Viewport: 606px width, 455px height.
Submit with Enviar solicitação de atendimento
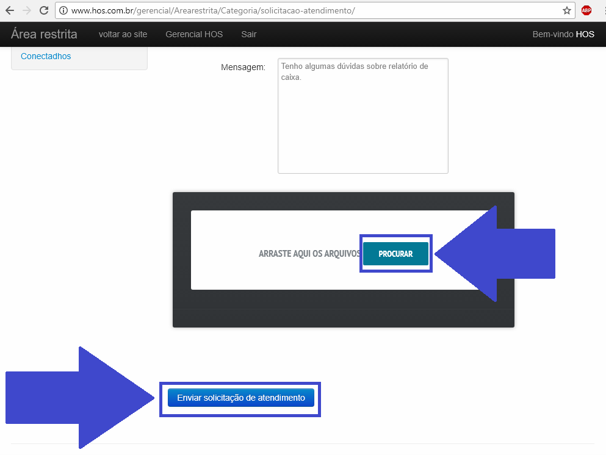point(240,398)
